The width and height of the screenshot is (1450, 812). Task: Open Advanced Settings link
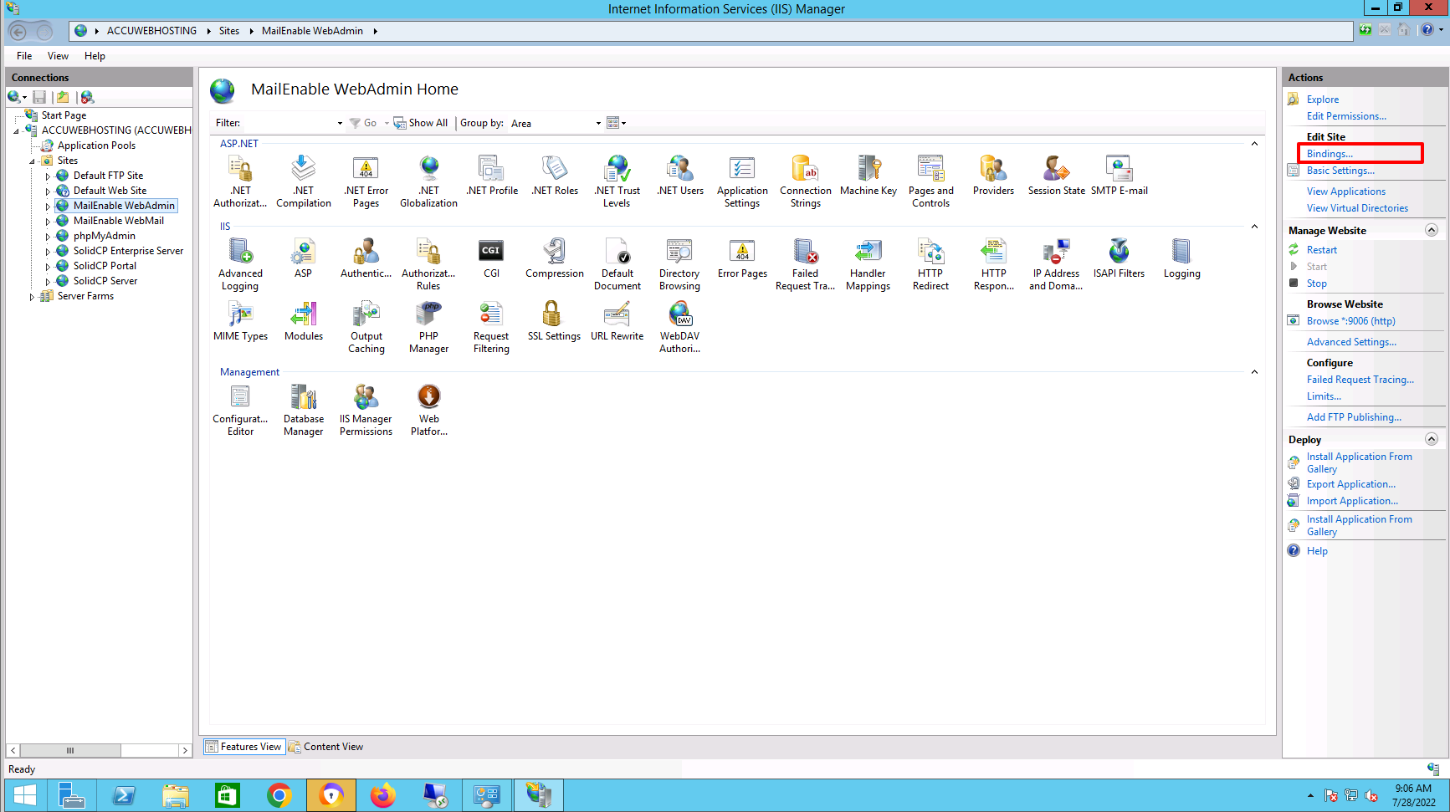click(x=1351, y=342)
